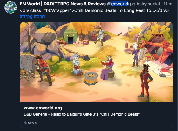Open the #ttrpg hashtag
Viewport: 178px width, 131px height.
[x=26, y=16]
